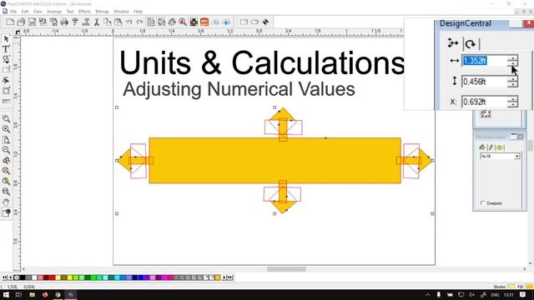Click the width field spinner arrows
The width and height of the screenshot is (534, 300).
coord(512,61)
